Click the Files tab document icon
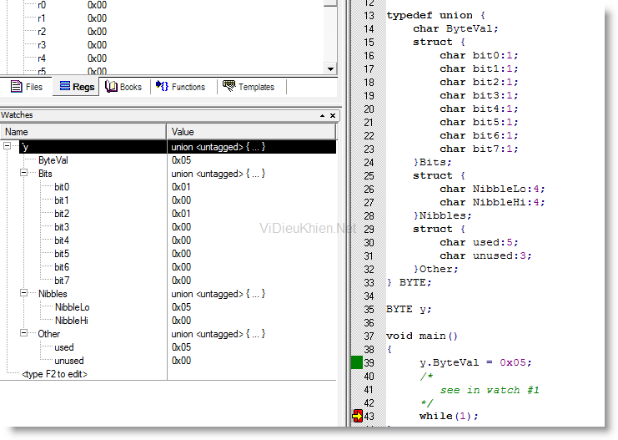Viewport: 618px width, 440px height. tap(17, 86)
